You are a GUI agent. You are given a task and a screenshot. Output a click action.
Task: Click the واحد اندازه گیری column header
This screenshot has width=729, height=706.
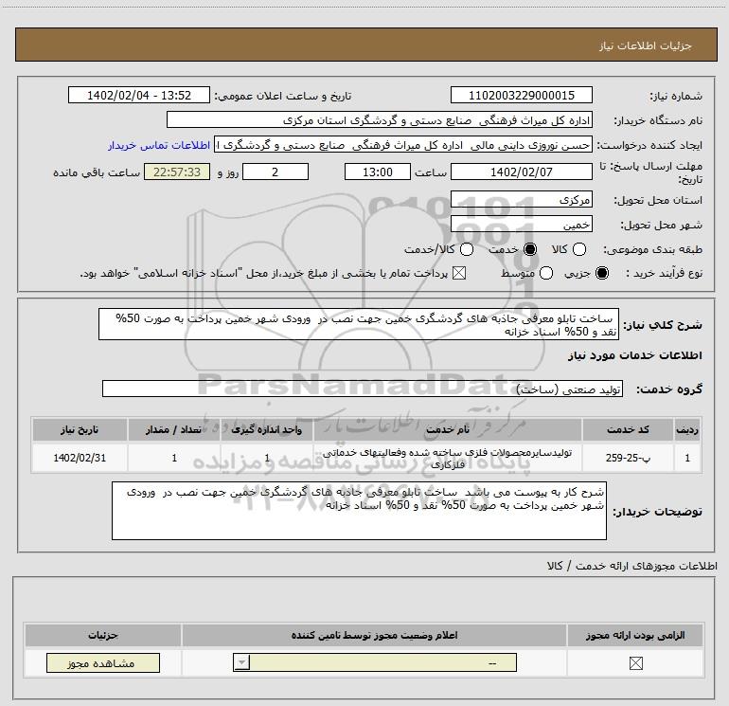pyautogui.click(x=266, y=429)
